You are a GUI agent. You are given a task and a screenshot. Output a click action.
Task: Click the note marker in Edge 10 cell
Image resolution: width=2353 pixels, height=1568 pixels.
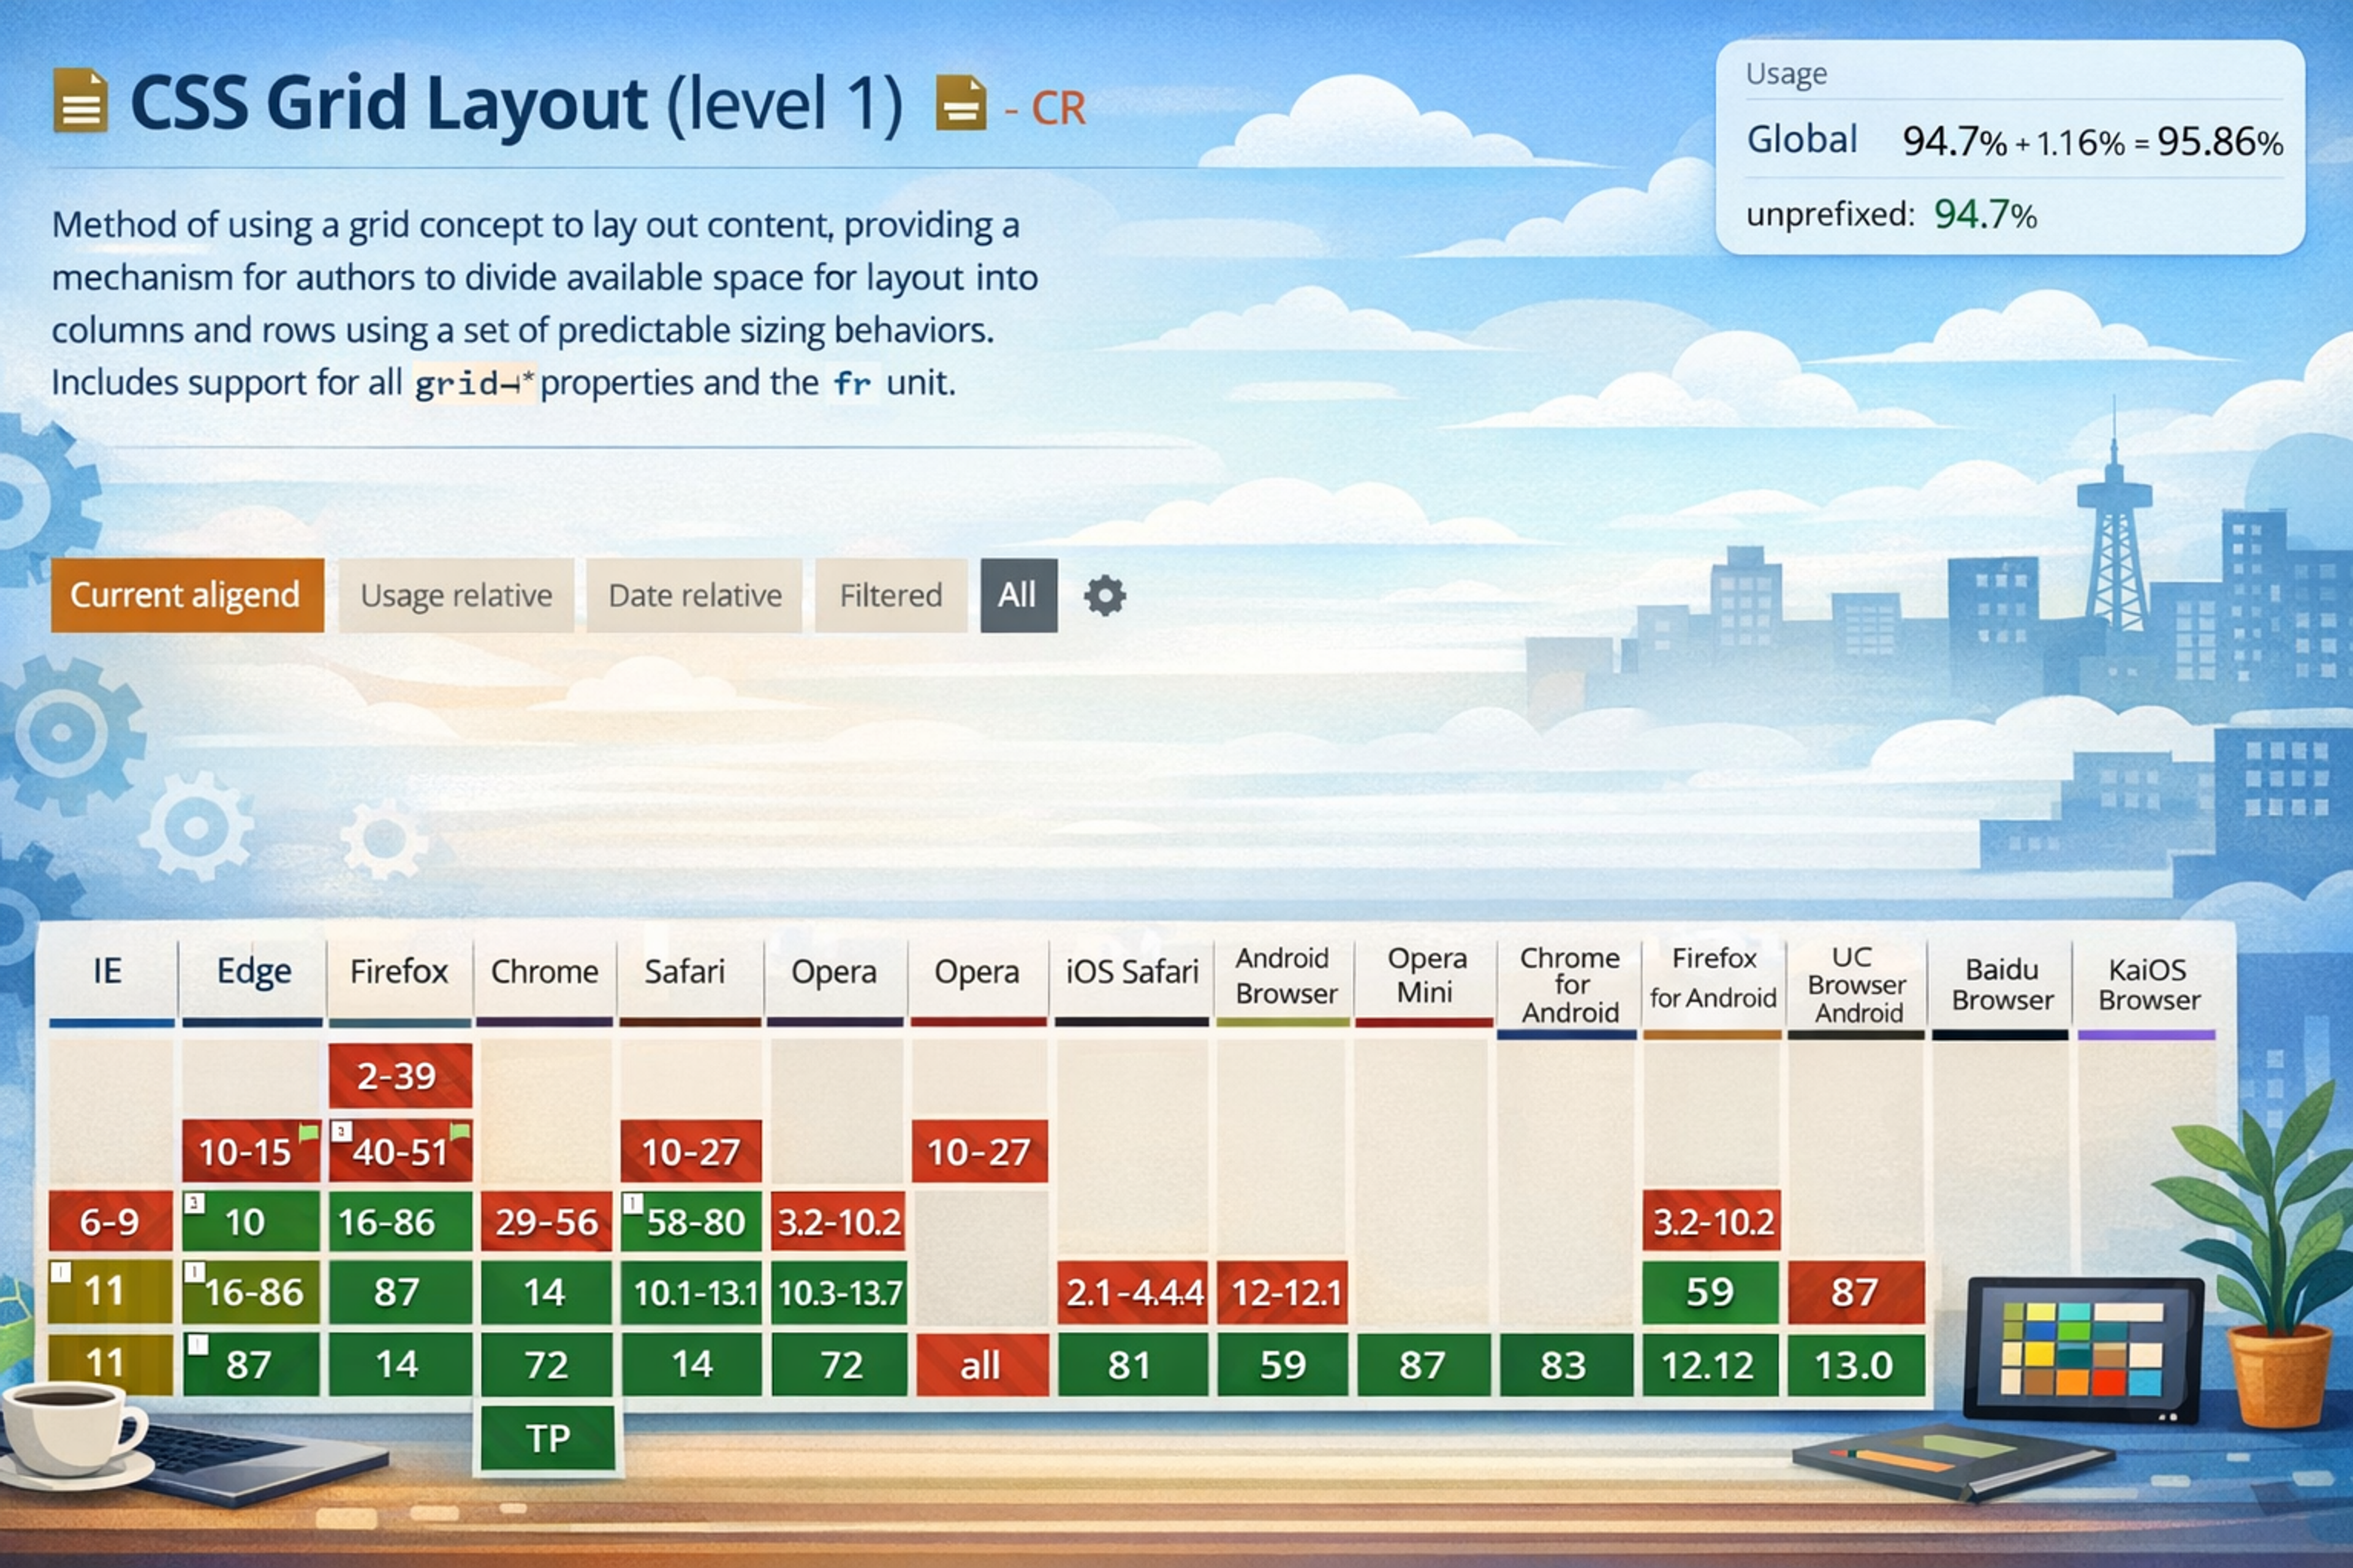click(194, 1203)
